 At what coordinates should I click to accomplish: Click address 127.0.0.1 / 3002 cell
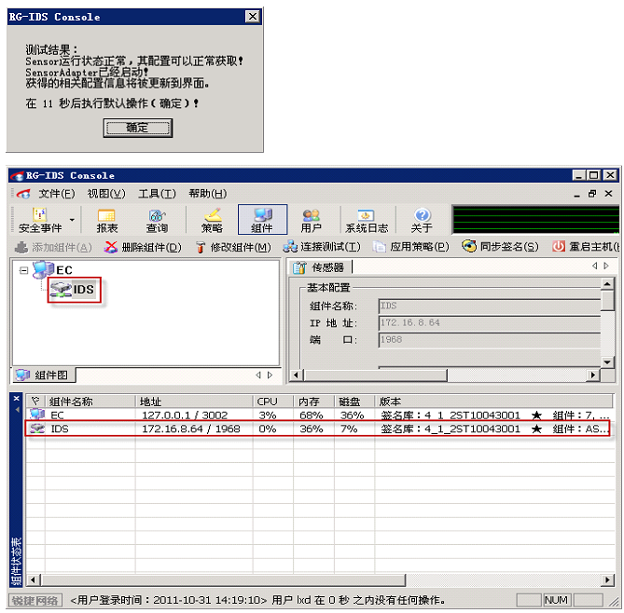point(185,415)
